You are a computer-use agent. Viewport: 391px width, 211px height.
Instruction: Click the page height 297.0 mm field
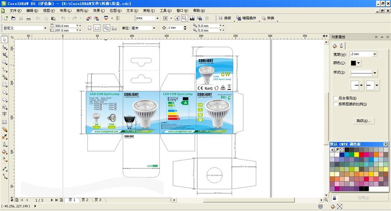[65, 30]
